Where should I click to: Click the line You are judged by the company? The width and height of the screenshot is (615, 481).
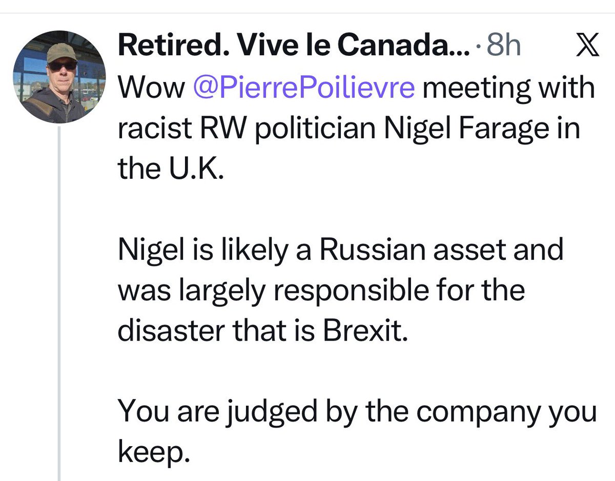357,412
